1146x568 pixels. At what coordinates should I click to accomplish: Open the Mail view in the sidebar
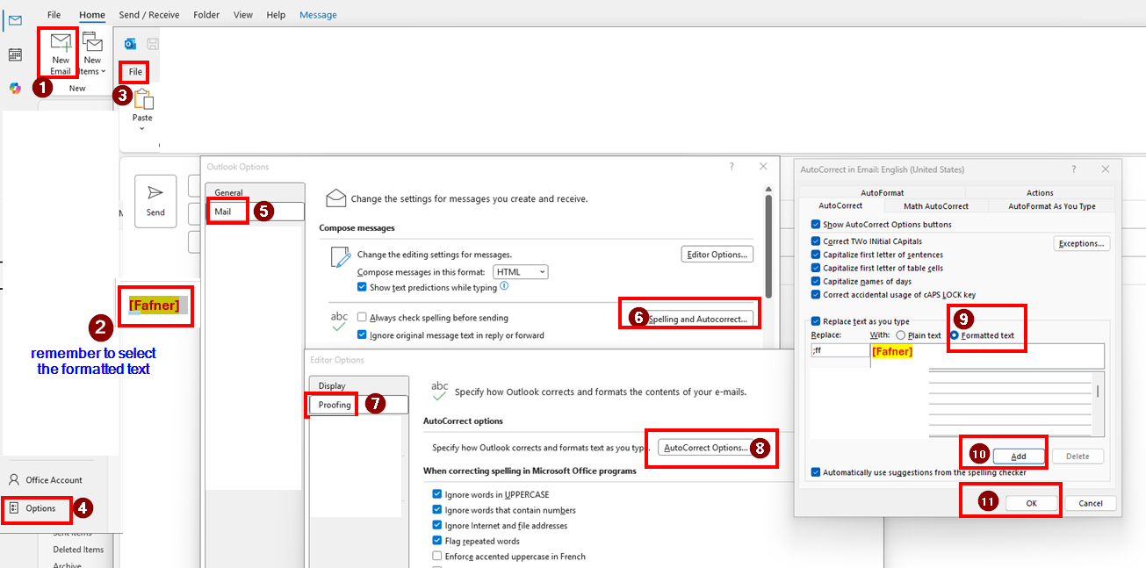pos(15,19)
